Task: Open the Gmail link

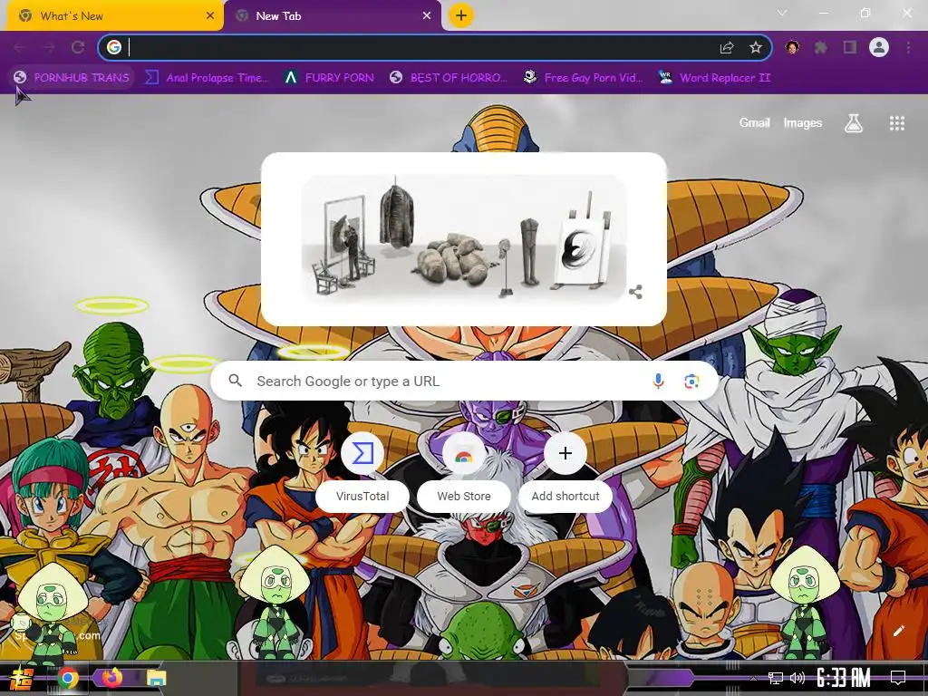Action: pyautogui.click(x=754, y=122)
